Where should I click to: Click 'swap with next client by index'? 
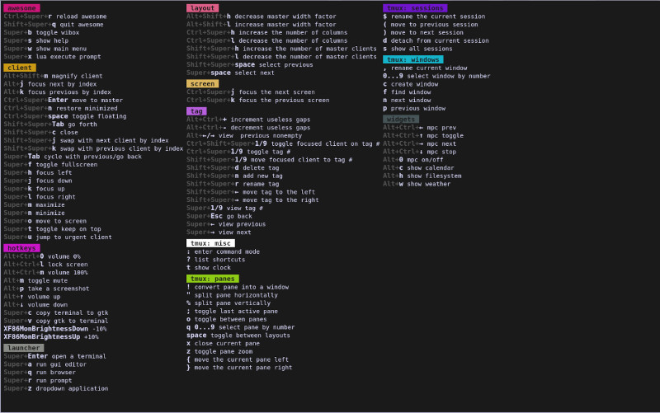tap(87, 140)
